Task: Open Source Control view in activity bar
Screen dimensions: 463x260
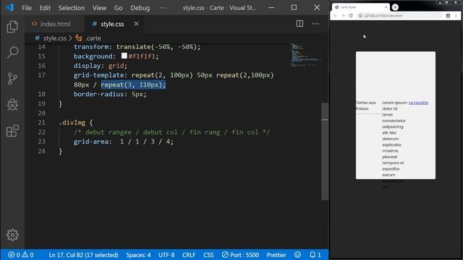Action: tap(12, 79)
